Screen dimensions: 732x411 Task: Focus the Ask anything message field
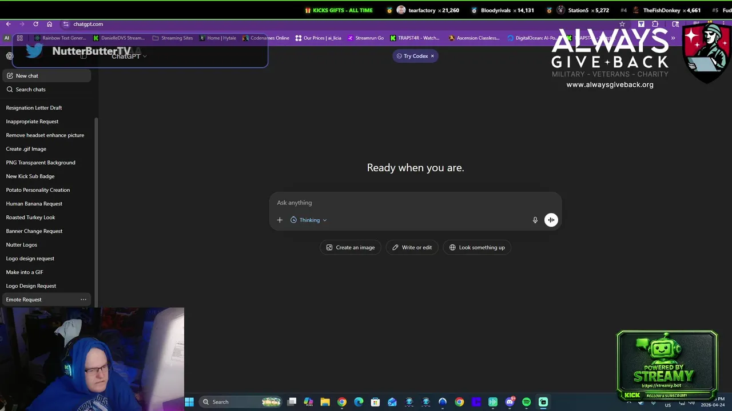coord(415,203)
